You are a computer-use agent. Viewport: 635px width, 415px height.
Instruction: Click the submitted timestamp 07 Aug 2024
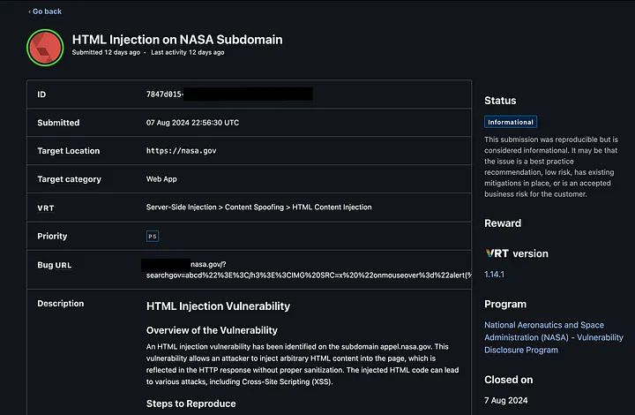click(x=192, y=123)
